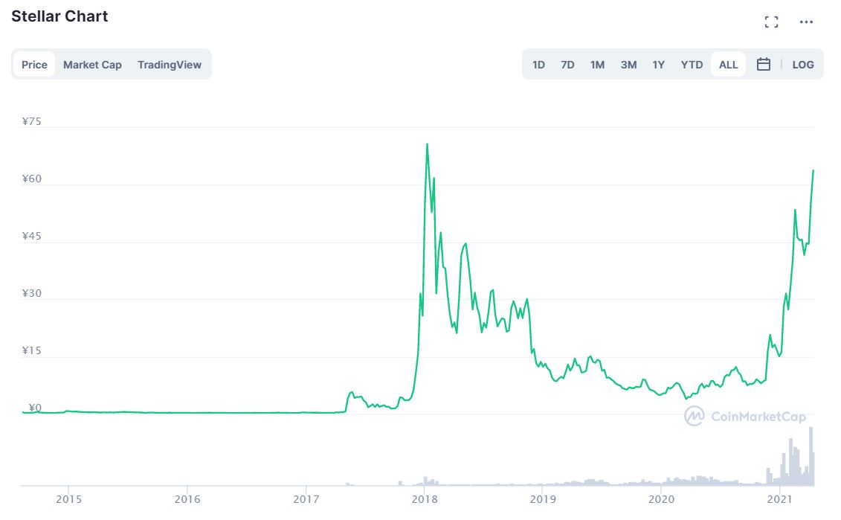Image resolution: width=841 pixels, height=520 pixels.
Task: Open the three-dot more options menu
Action: pyautogui.click(x=806, y=22)
